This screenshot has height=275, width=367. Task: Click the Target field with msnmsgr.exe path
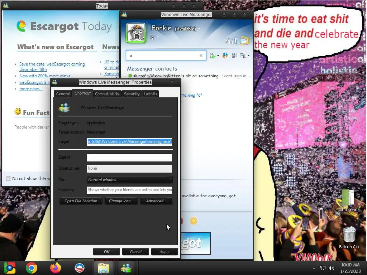pyautogui.click(x=130, y=142)
